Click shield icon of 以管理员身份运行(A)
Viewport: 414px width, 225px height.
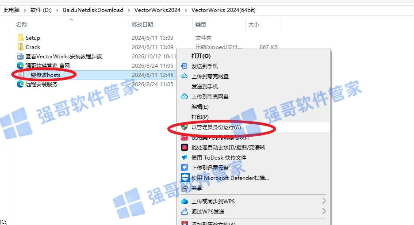[184, 127]
